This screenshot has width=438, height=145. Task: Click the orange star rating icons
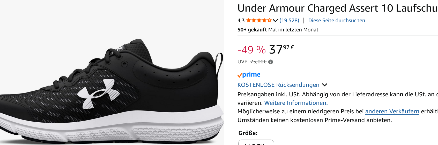259,20
